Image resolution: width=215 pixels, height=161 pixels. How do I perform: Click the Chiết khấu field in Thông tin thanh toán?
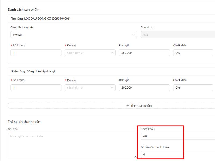[x=177, y=136]
